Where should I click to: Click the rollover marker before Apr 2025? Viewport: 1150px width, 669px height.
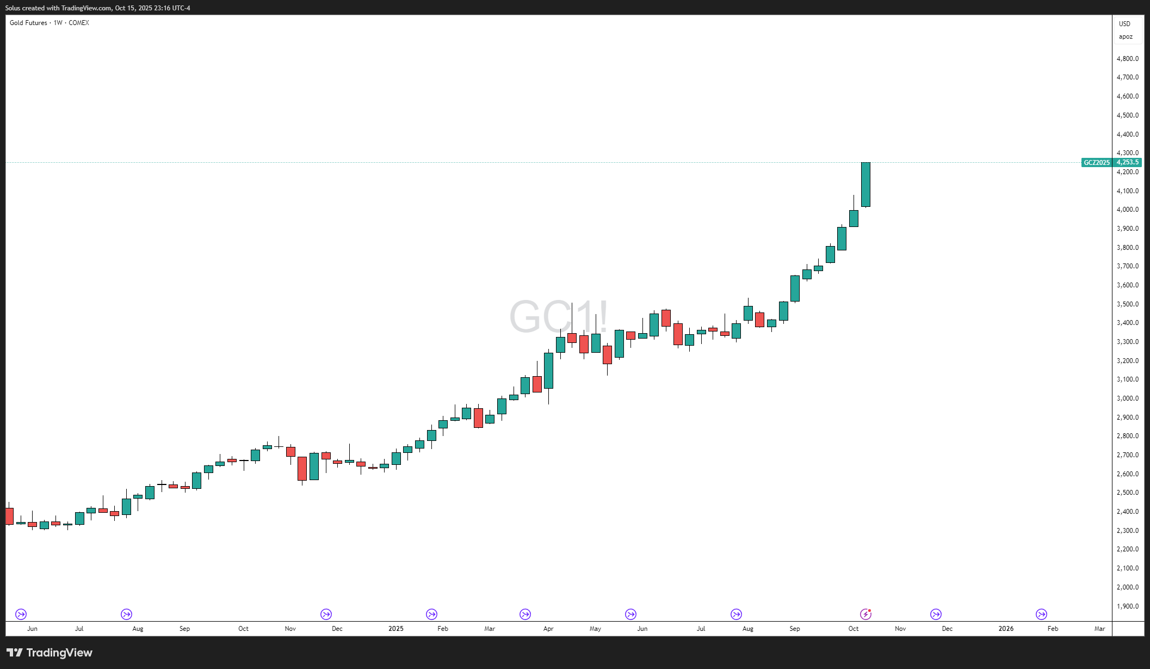coord(525,614)
